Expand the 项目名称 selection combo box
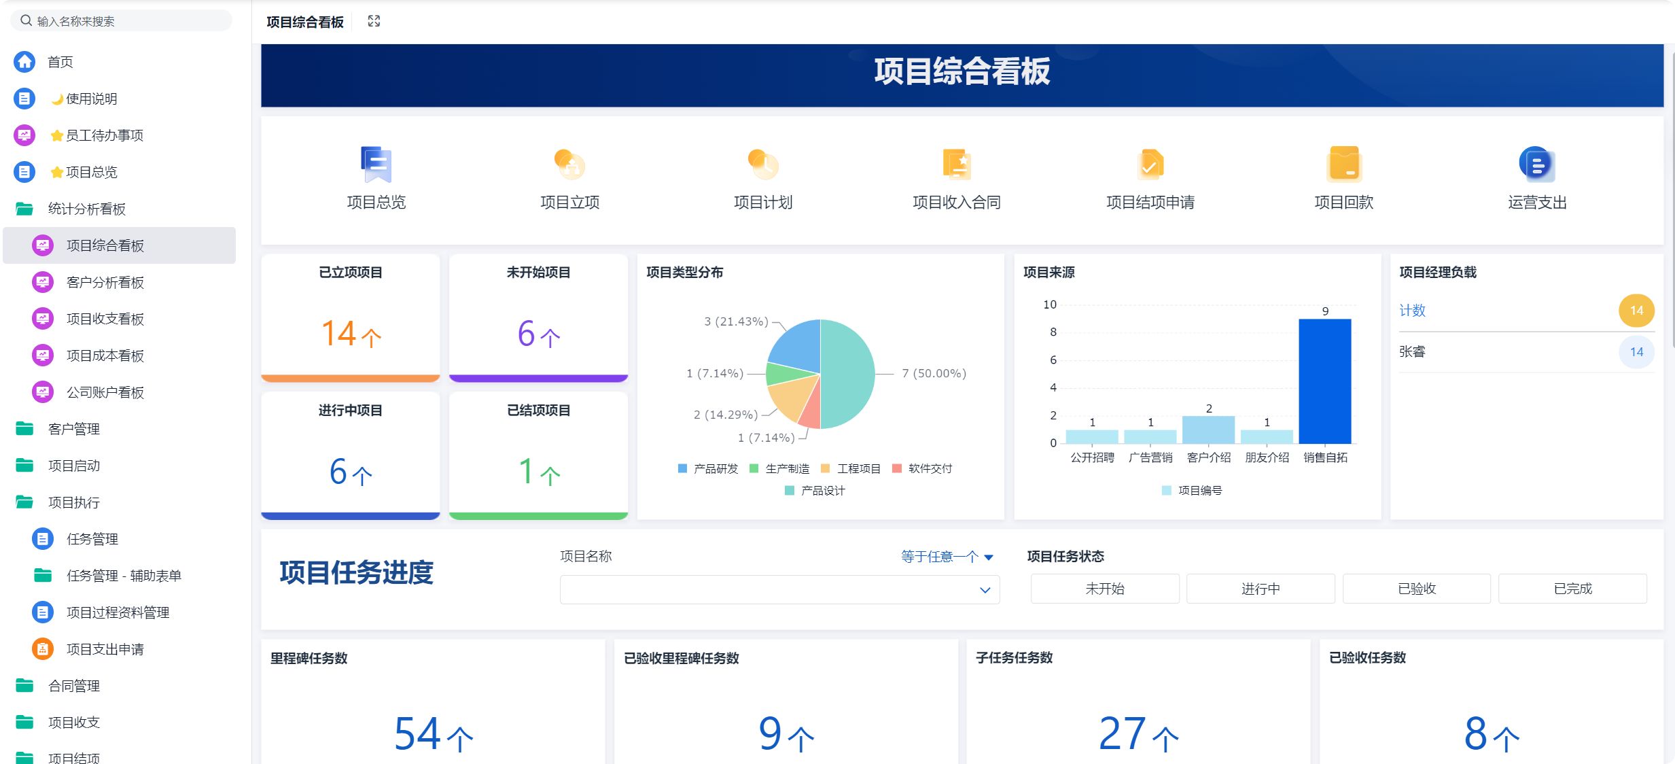 [779, 590]
